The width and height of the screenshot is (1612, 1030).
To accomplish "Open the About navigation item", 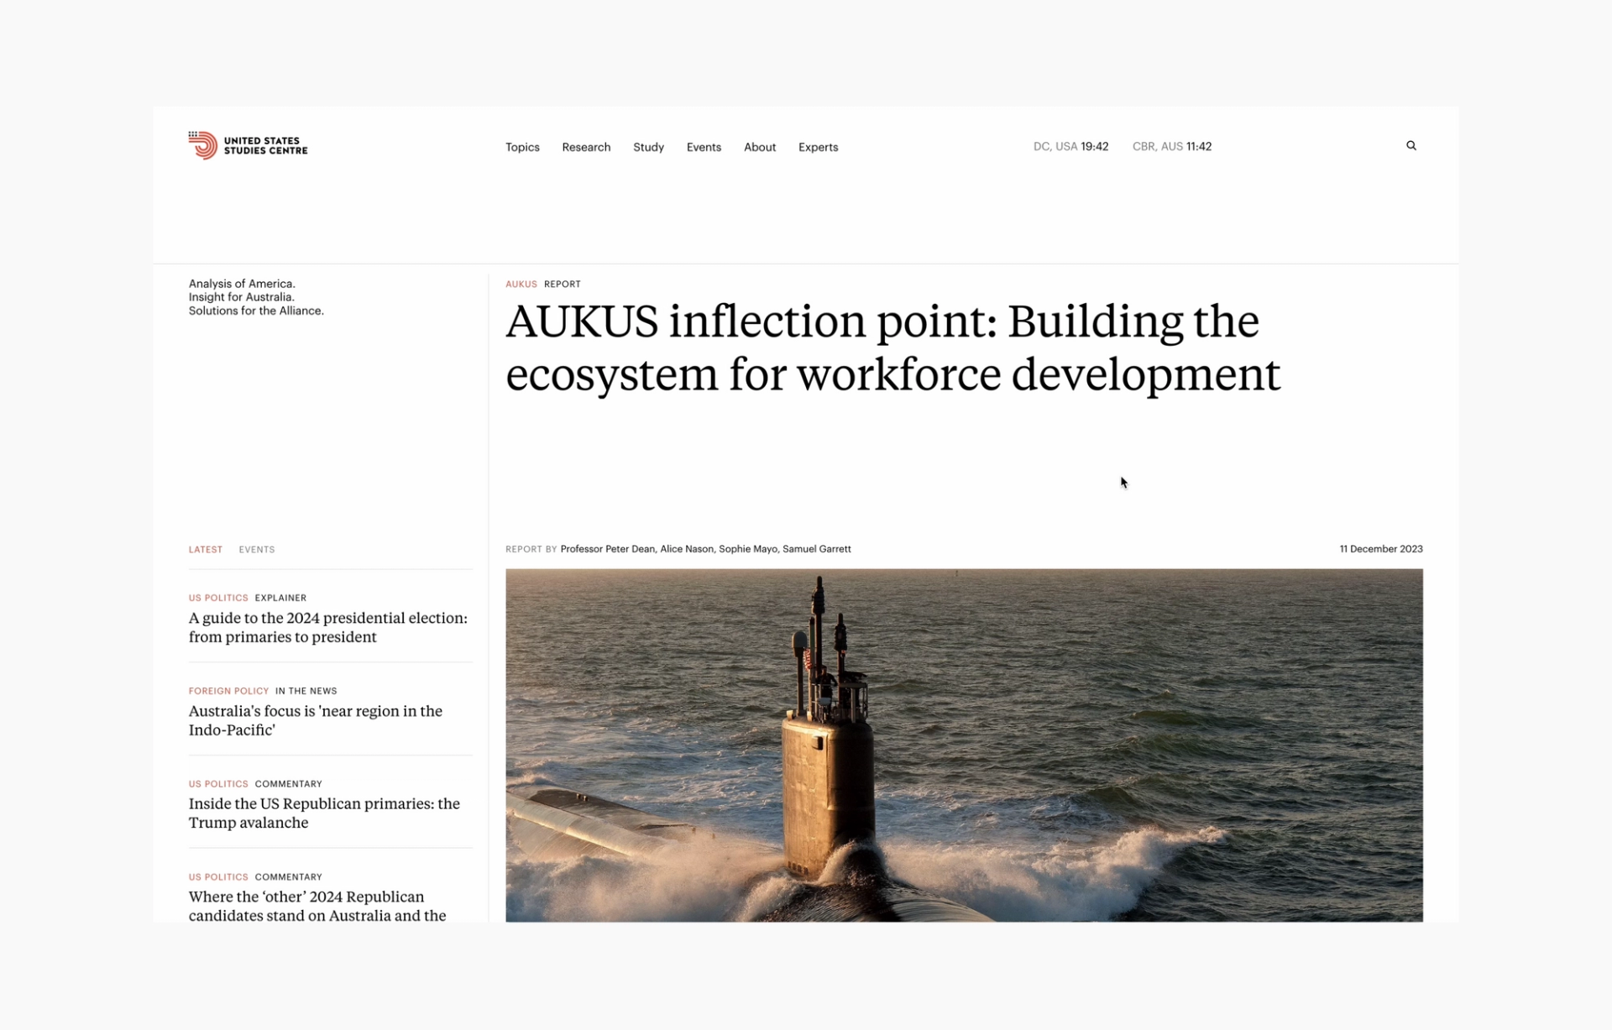I will [x=759, y=147].
